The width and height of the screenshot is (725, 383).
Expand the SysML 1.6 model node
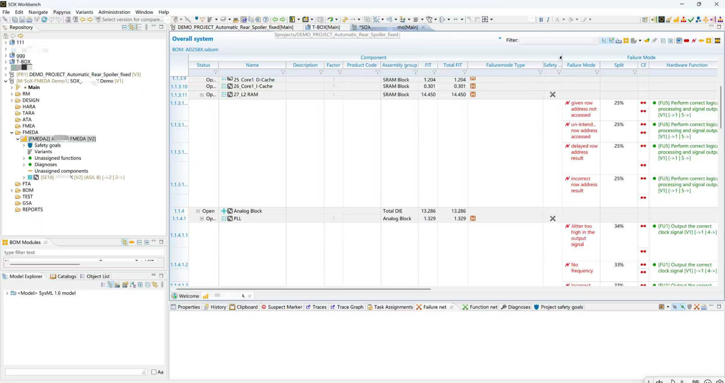(7, 293)
